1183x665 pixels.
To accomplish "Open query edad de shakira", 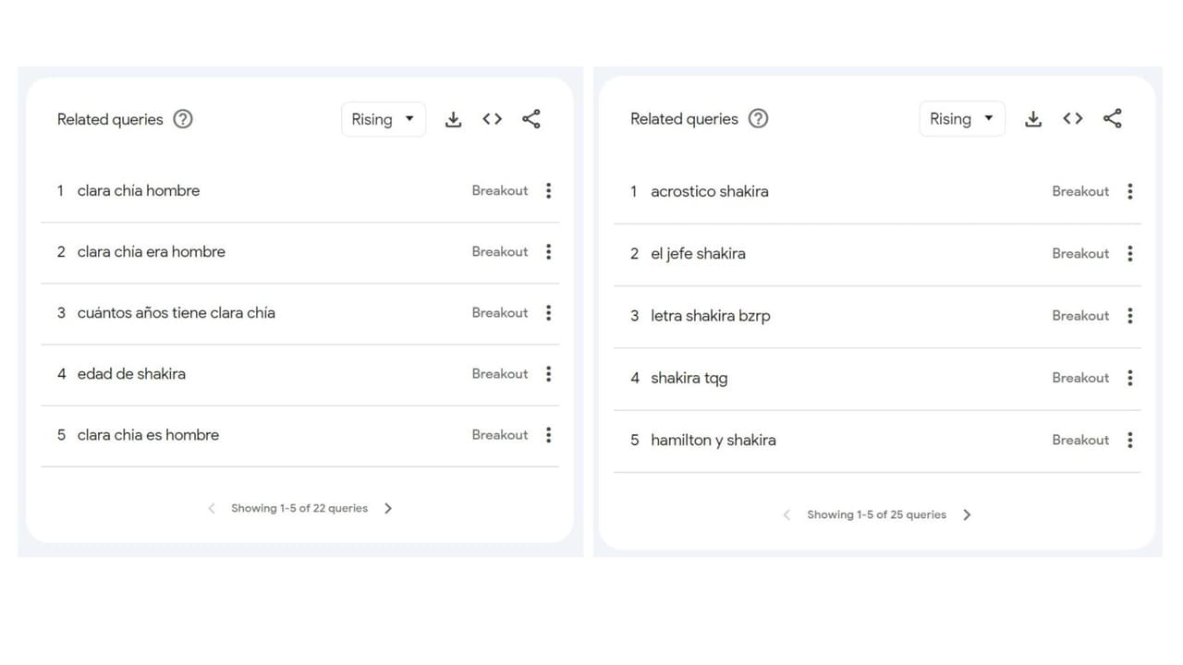I will [131, 374].
